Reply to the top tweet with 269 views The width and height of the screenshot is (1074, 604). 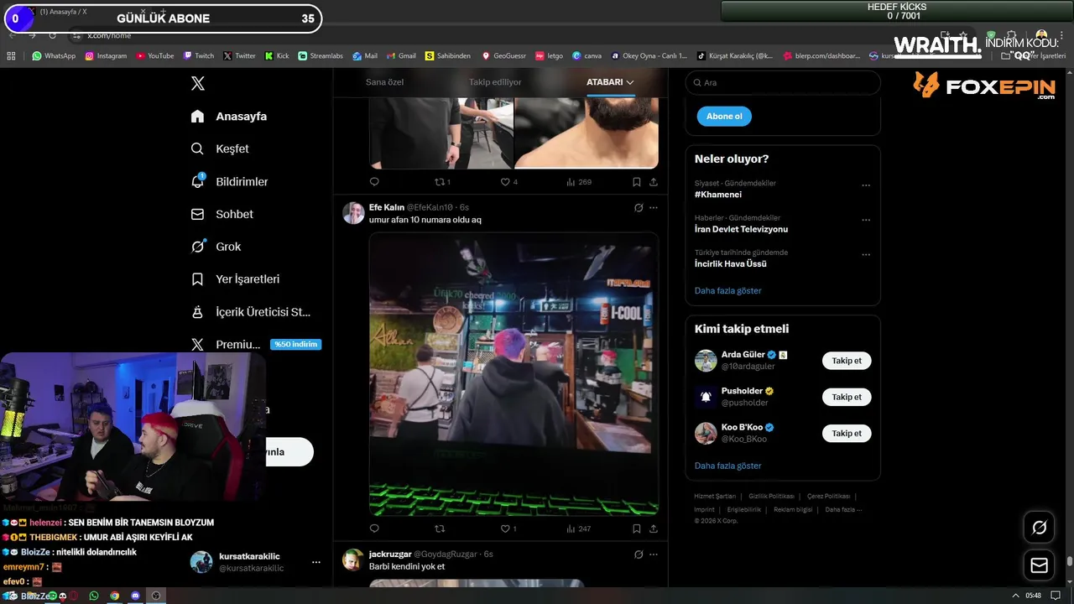click(374, 181)
